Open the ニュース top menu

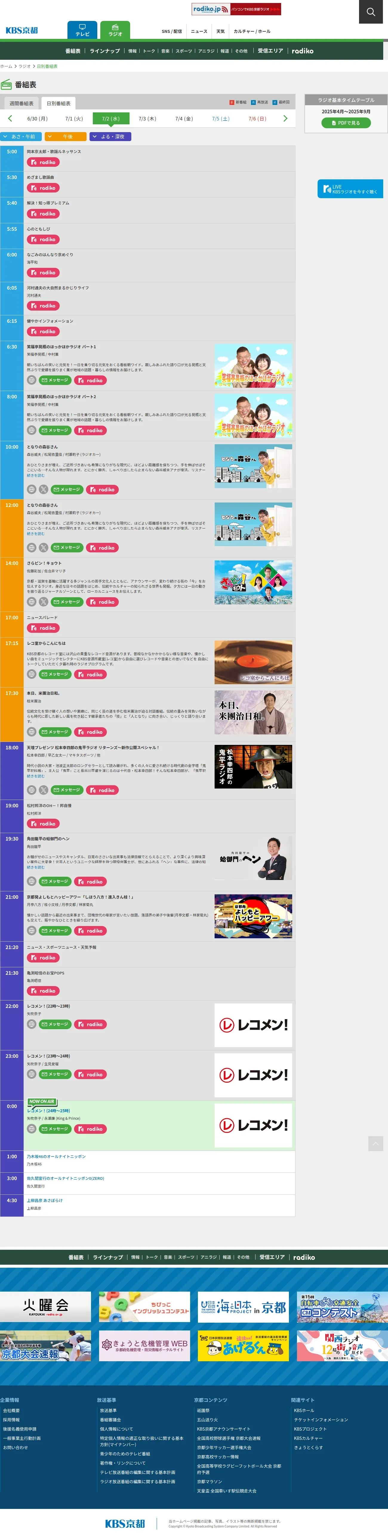click(x=199, y=32)
